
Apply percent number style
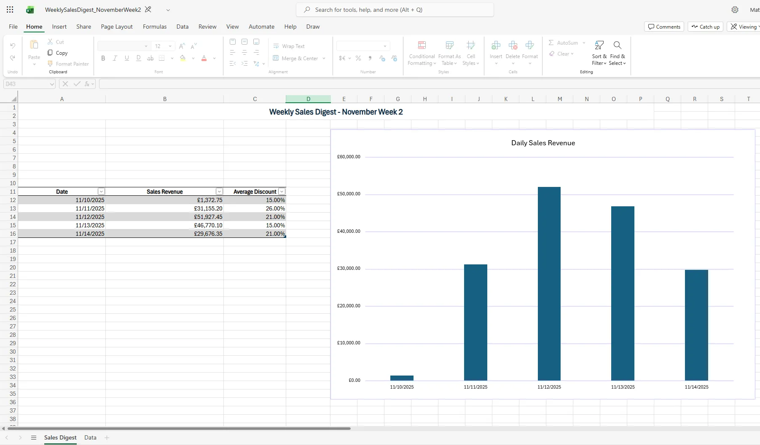coord(358,59)
